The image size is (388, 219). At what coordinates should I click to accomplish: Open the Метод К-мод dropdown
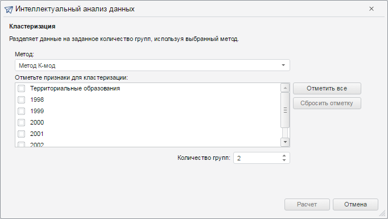152,65
